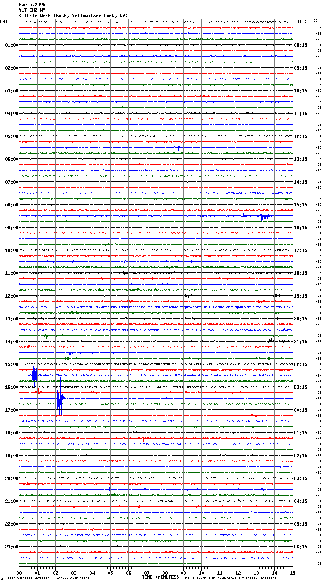Click the 12:00 MST time label

pos(12,296)
